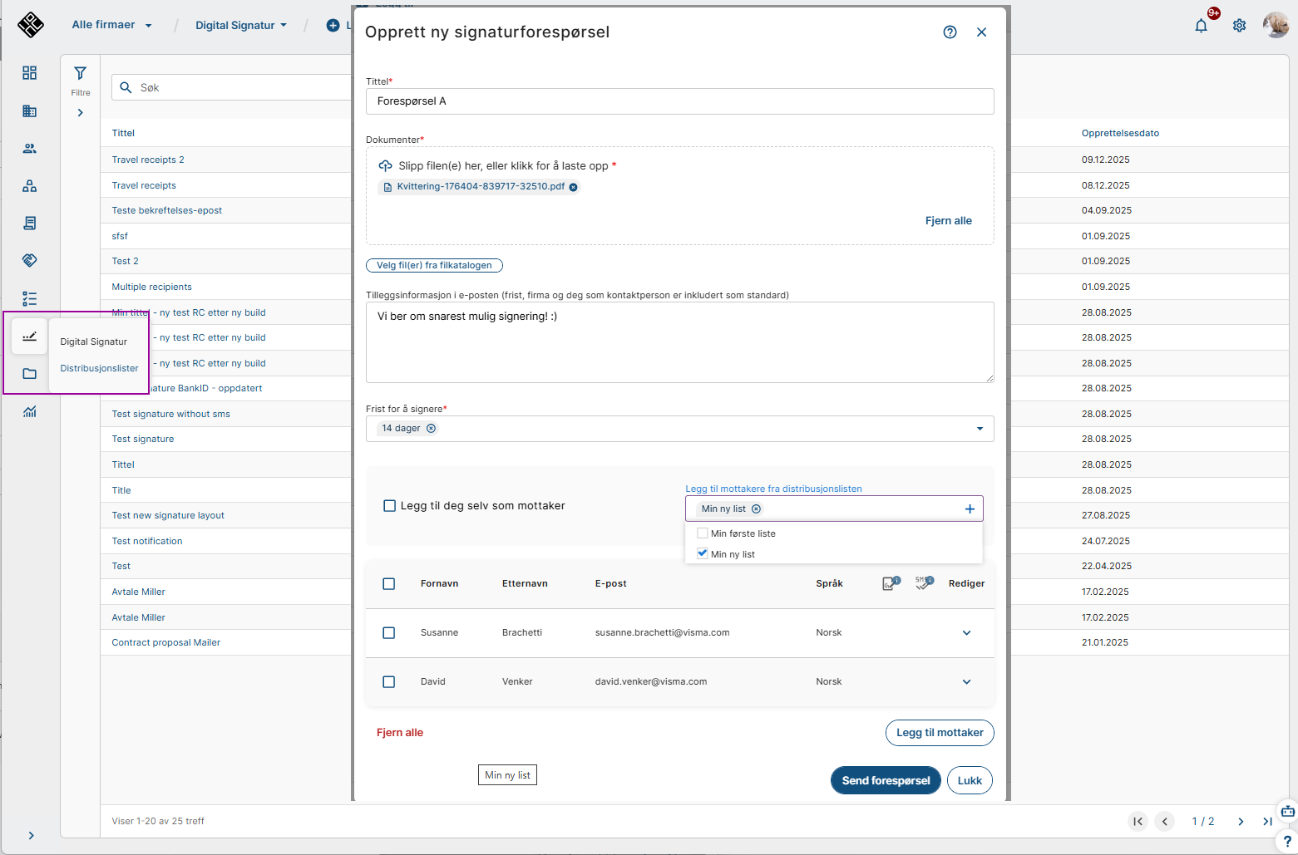Click the Legg til mottaker button
This screenshot has width=1298, height=855.
[939, 733]
